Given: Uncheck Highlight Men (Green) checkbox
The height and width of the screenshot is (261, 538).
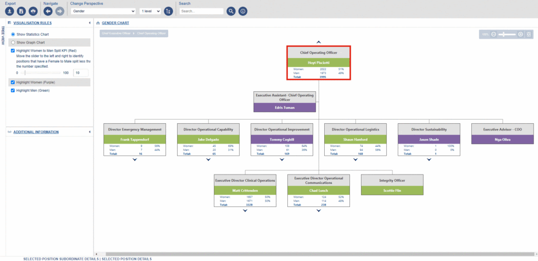Looking at the screenshot, I should tap(13, 91).
